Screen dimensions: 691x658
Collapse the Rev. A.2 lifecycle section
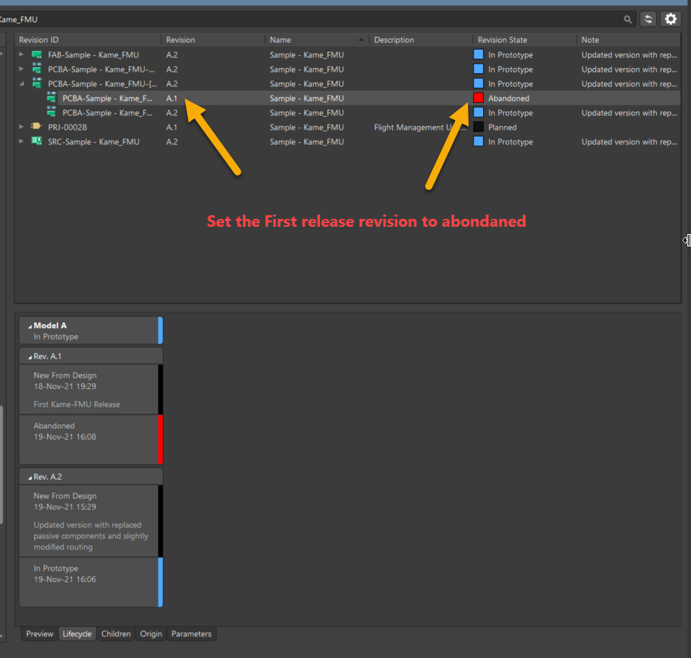pyautogui.click(x=30, y=477)
